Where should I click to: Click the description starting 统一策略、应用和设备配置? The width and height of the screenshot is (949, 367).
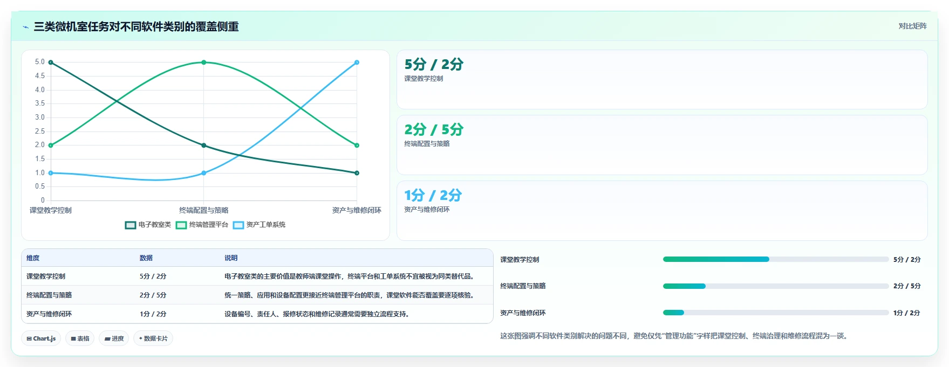tap(350, 295)
